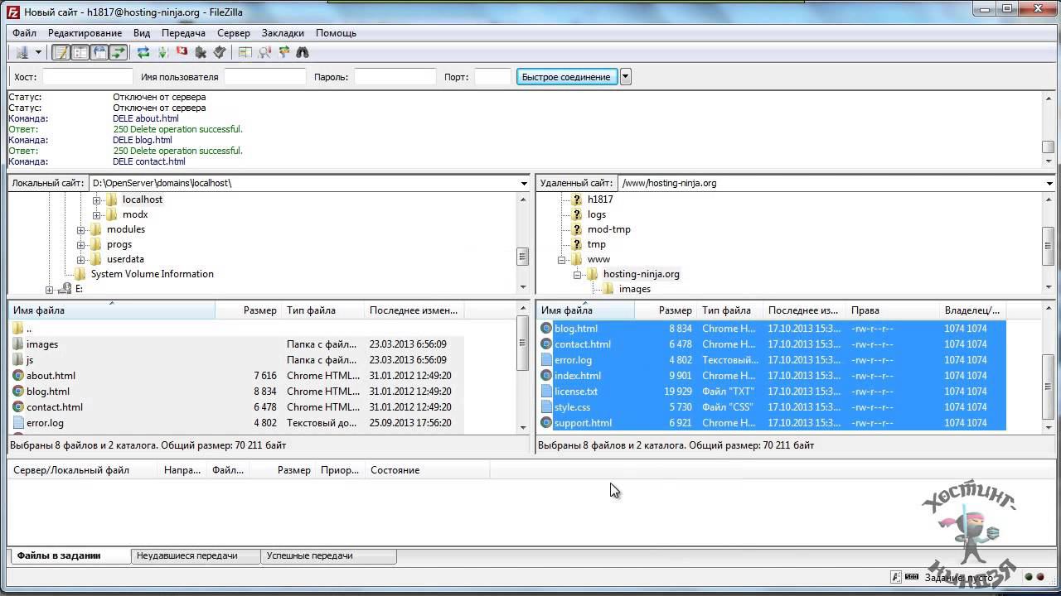Expand the userdata folder in local tree
Image resolution: width=1061 pixels, height=596 pixels.
80,259
